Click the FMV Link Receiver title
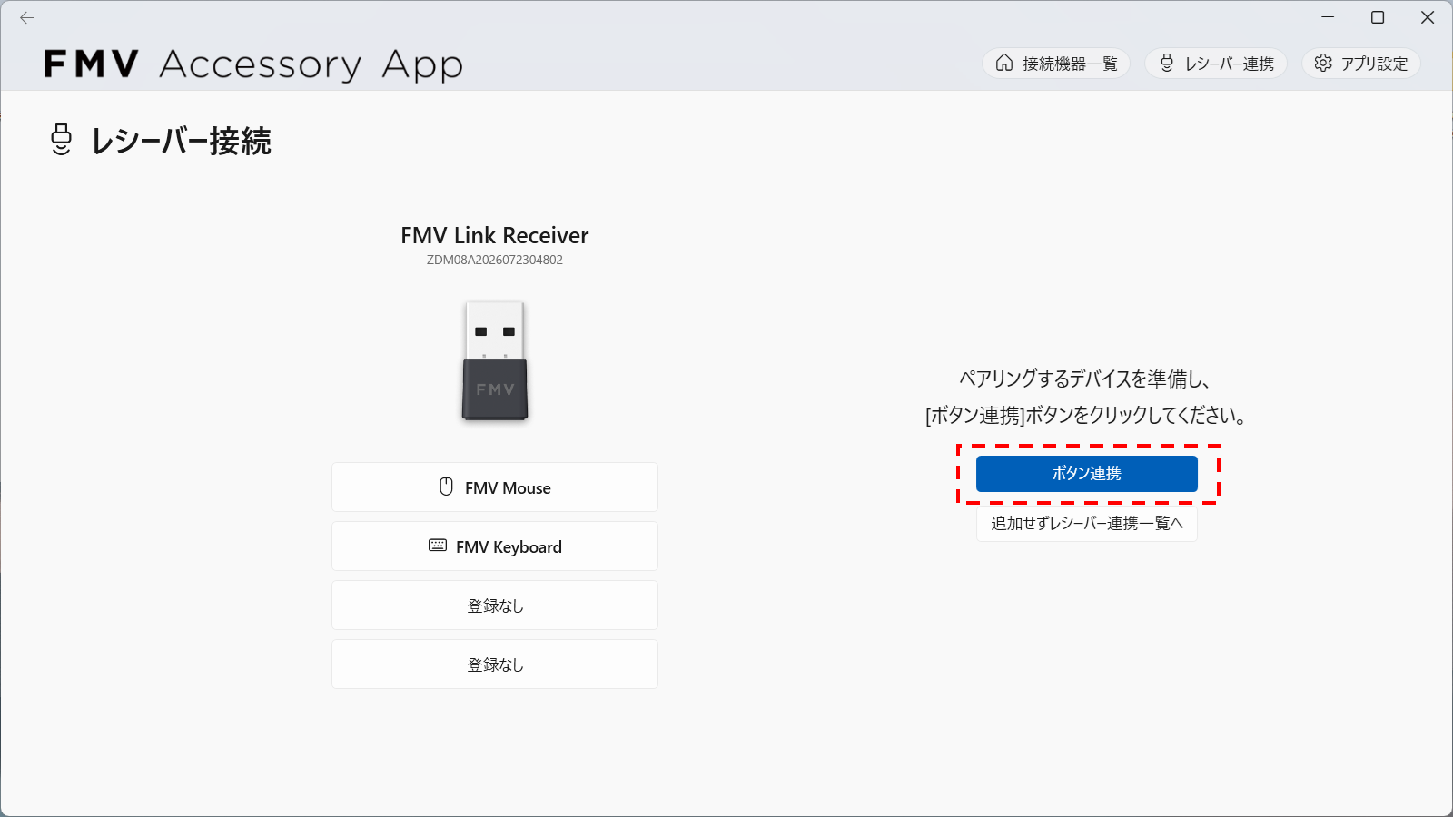The image size is (1453, 817). [x=495, y=236]
